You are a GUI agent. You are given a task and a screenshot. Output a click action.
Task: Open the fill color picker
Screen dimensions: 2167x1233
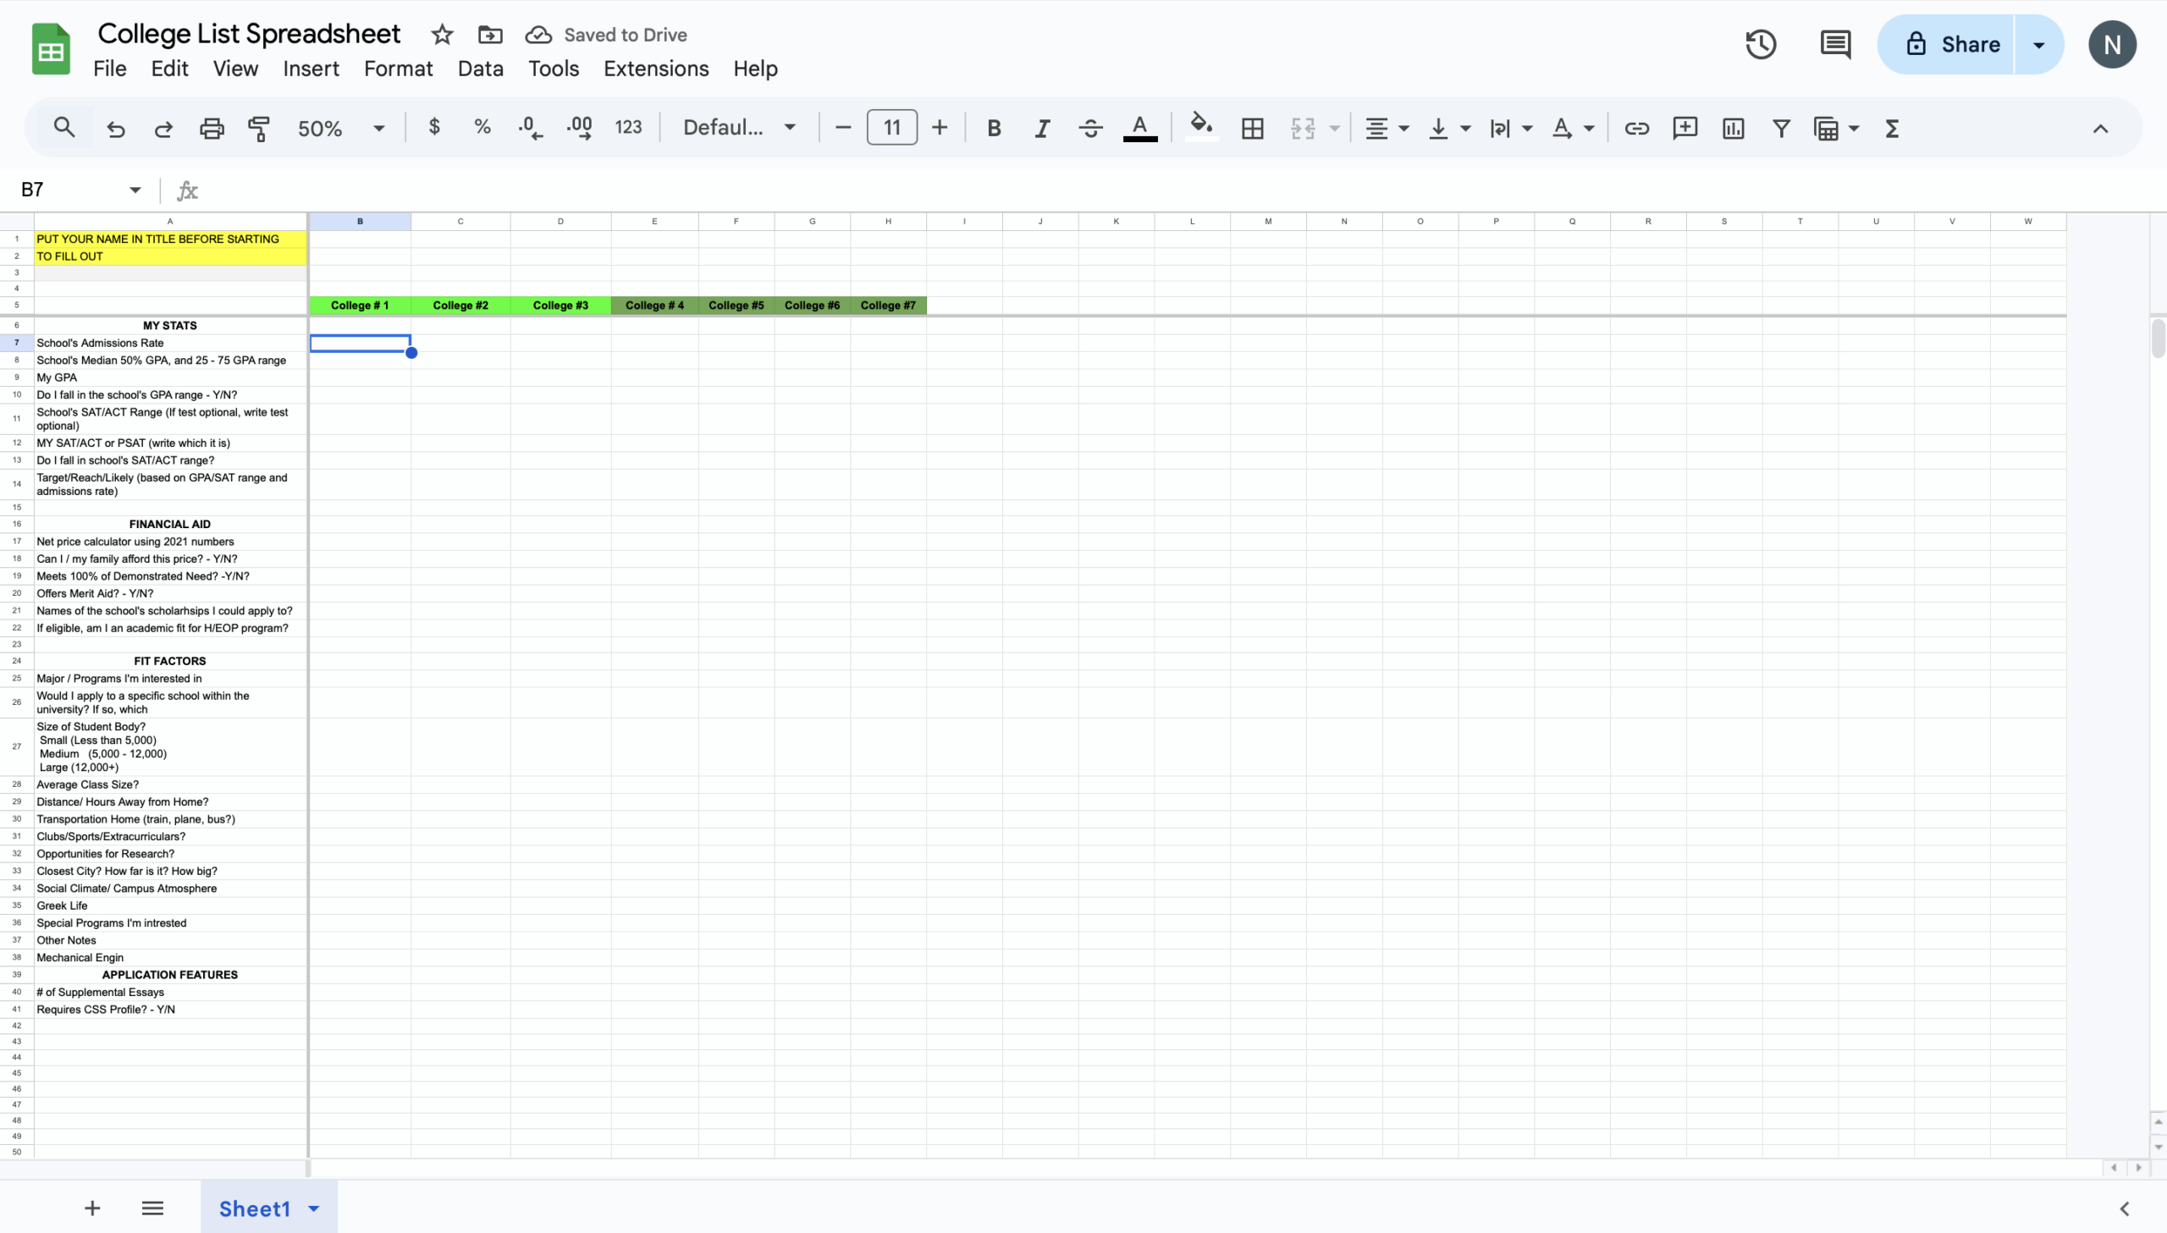click(x=1200, y=128)
